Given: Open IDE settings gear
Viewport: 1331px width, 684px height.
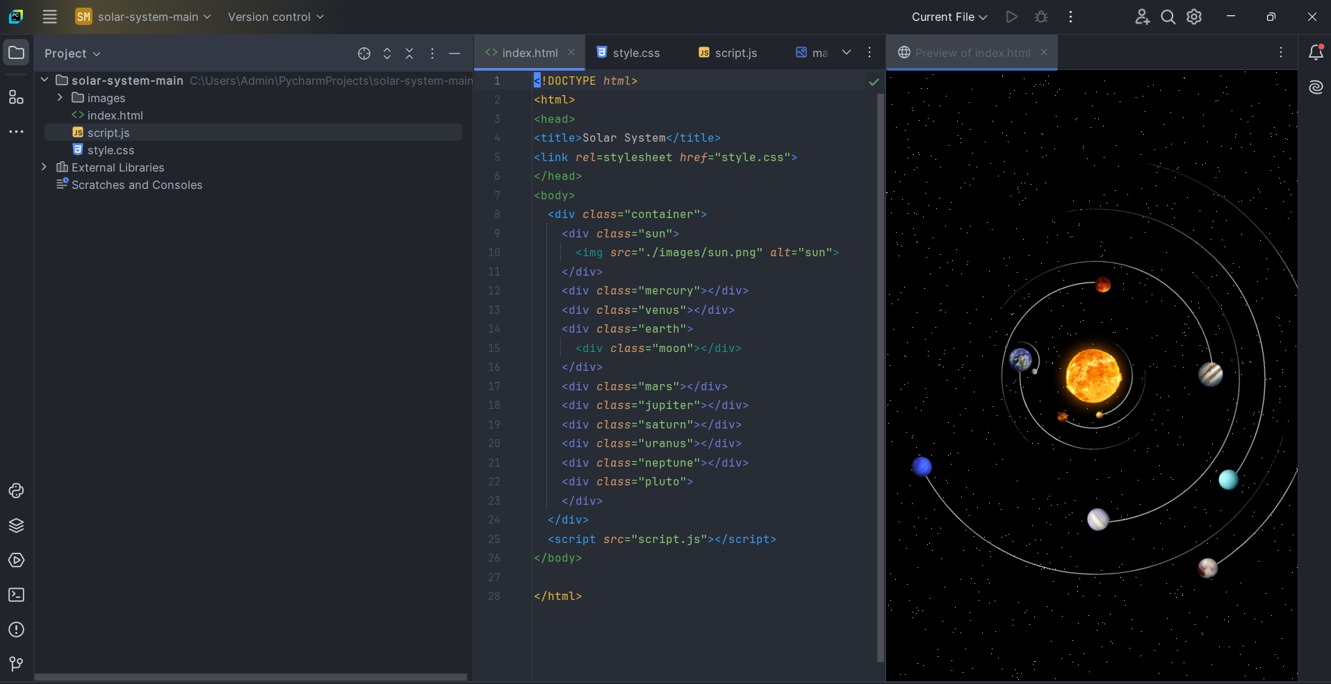Looking at the screenshot, I should (x=1194, y=17).
